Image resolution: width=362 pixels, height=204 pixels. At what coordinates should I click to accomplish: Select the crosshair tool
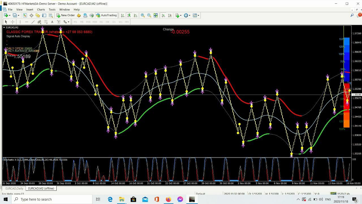(12, 22)
